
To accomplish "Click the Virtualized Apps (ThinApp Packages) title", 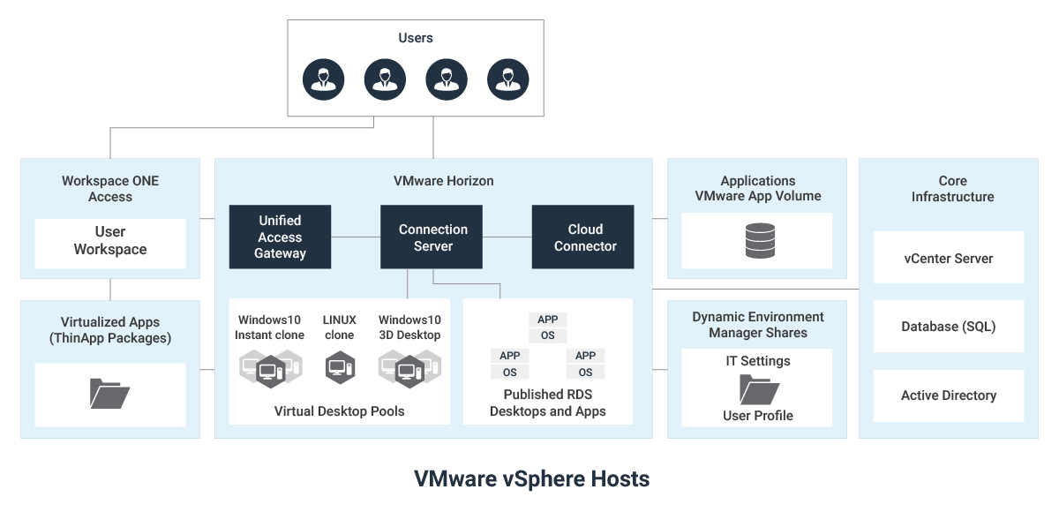I will pyautogui.click(x=110, y=330).
